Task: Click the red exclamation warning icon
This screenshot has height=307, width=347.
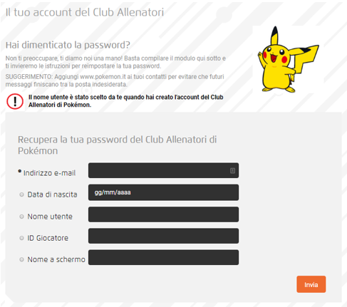Action: tap(15, 101)
